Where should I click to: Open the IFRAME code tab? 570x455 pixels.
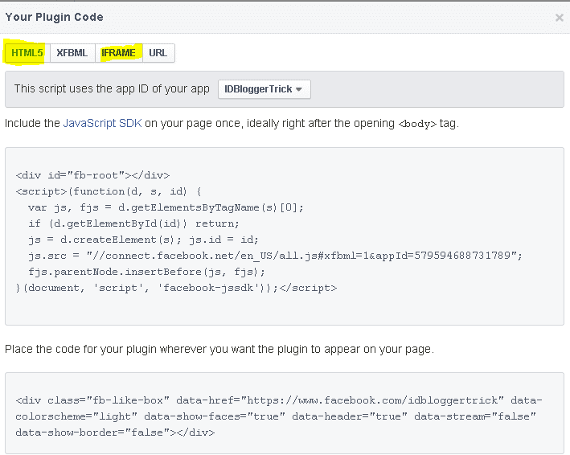point(118,53)
